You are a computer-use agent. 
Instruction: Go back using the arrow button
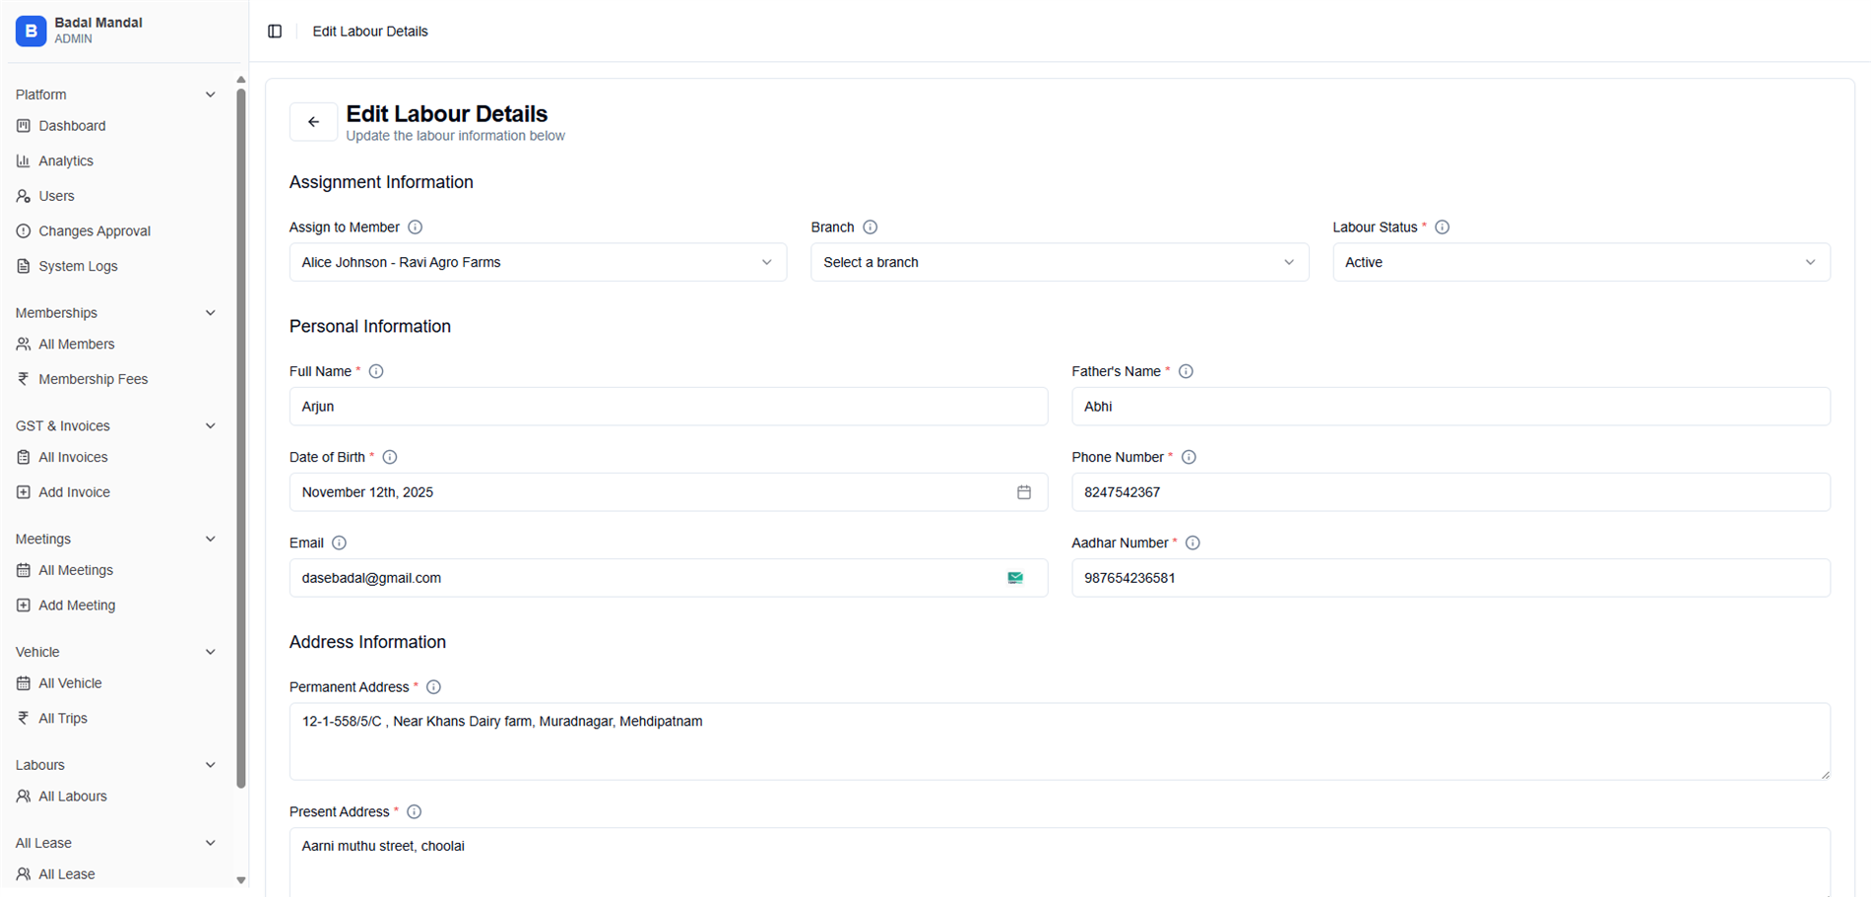coord(313,122)
